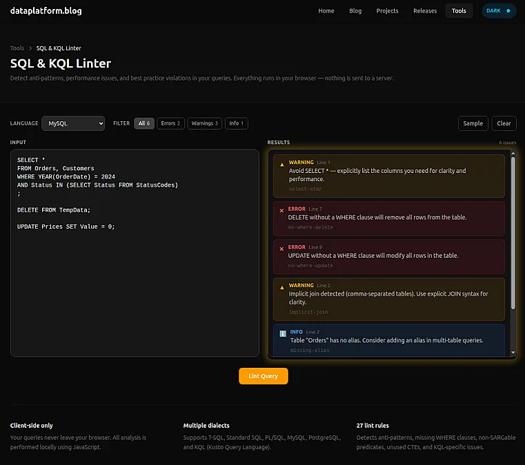
Task: Click the error X icon for DELETE issue
Action: (281, 211)
